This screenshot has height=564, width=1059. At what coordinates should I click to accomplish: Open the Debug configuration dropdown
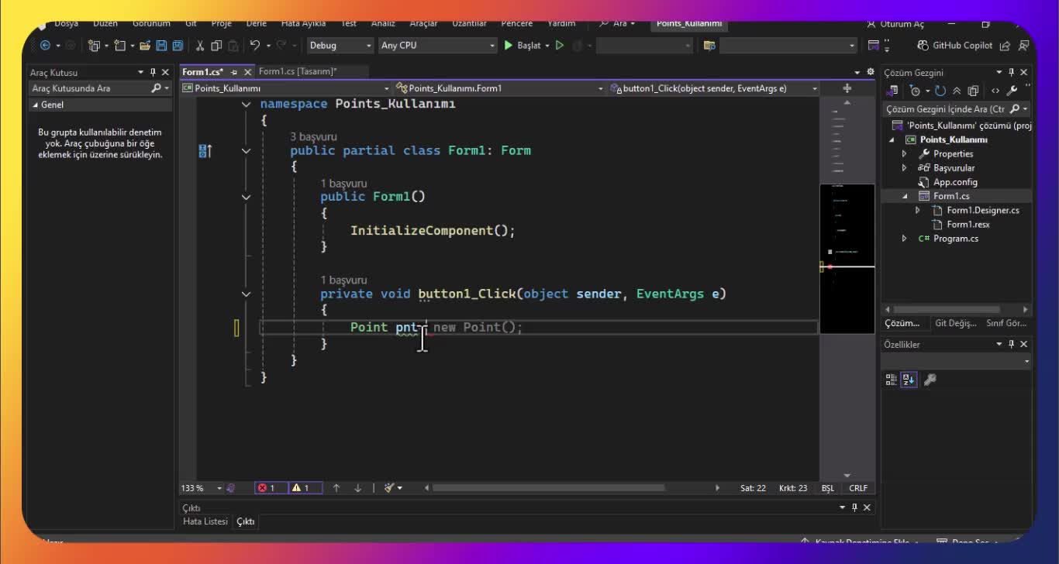click(340, 46)
